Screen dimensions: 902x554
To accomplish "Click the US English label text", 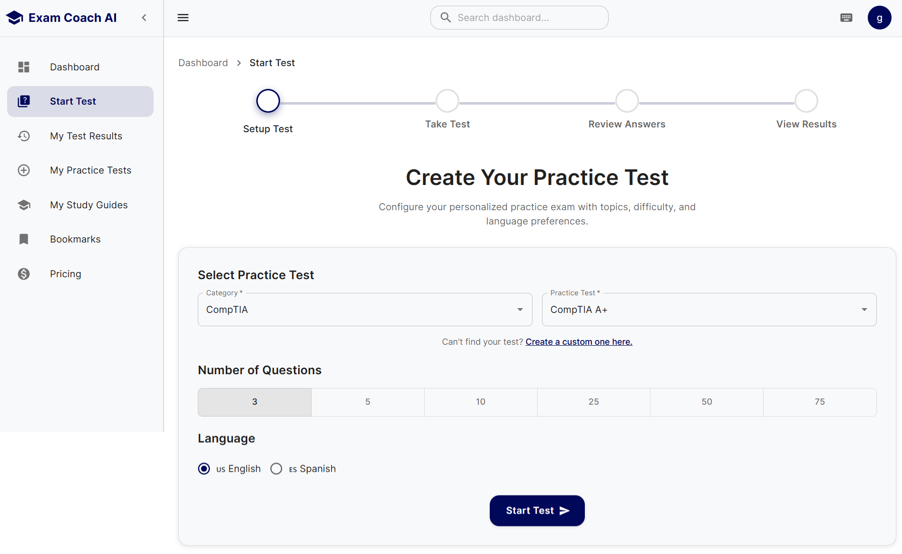I will [x=238, y=469].
